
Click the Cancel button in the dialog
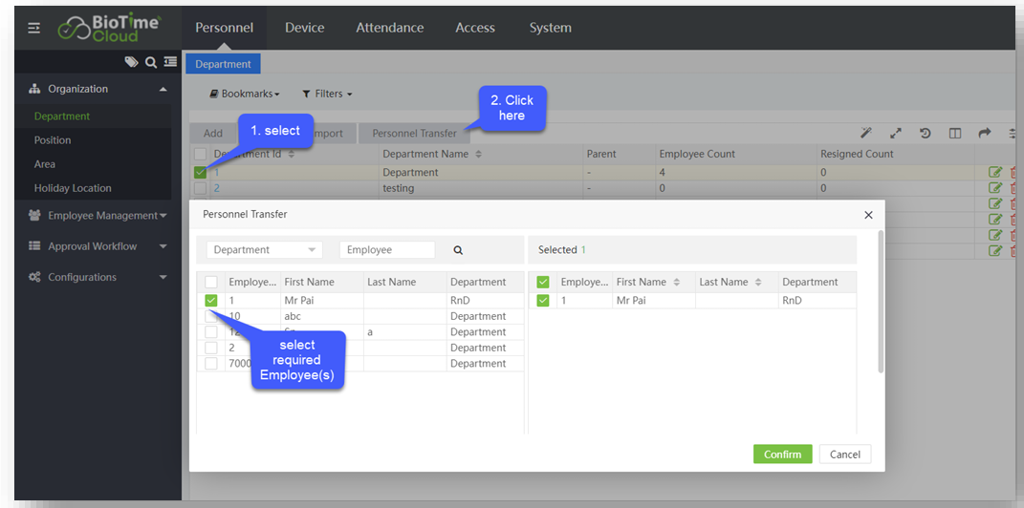click(x=844, y=455)
